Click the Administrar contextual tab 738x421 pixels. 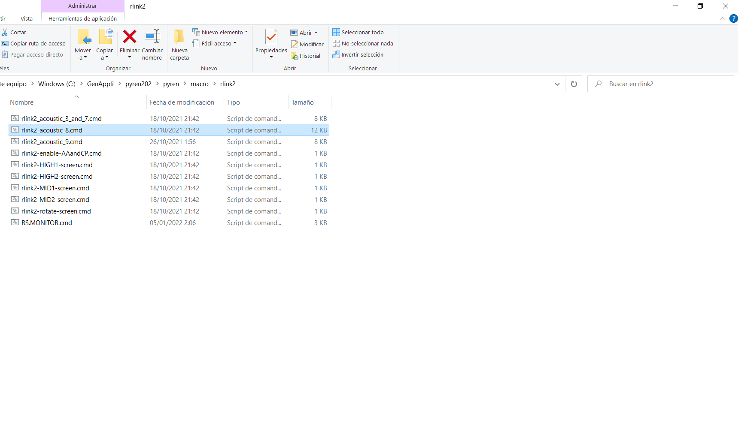click(83, 6)
